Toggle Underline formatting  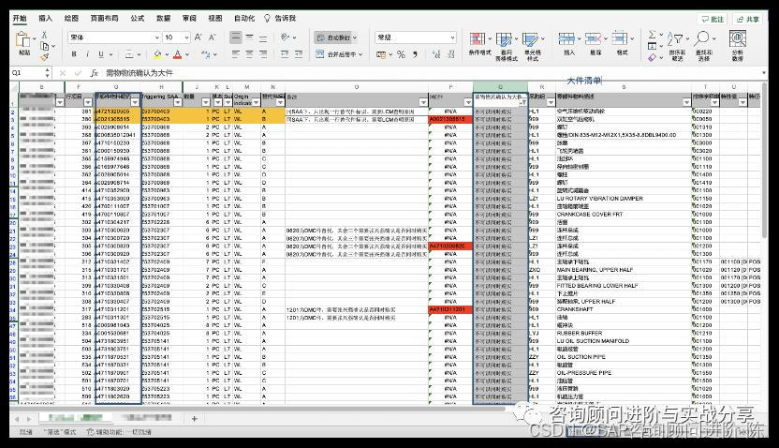pos(101,54)
